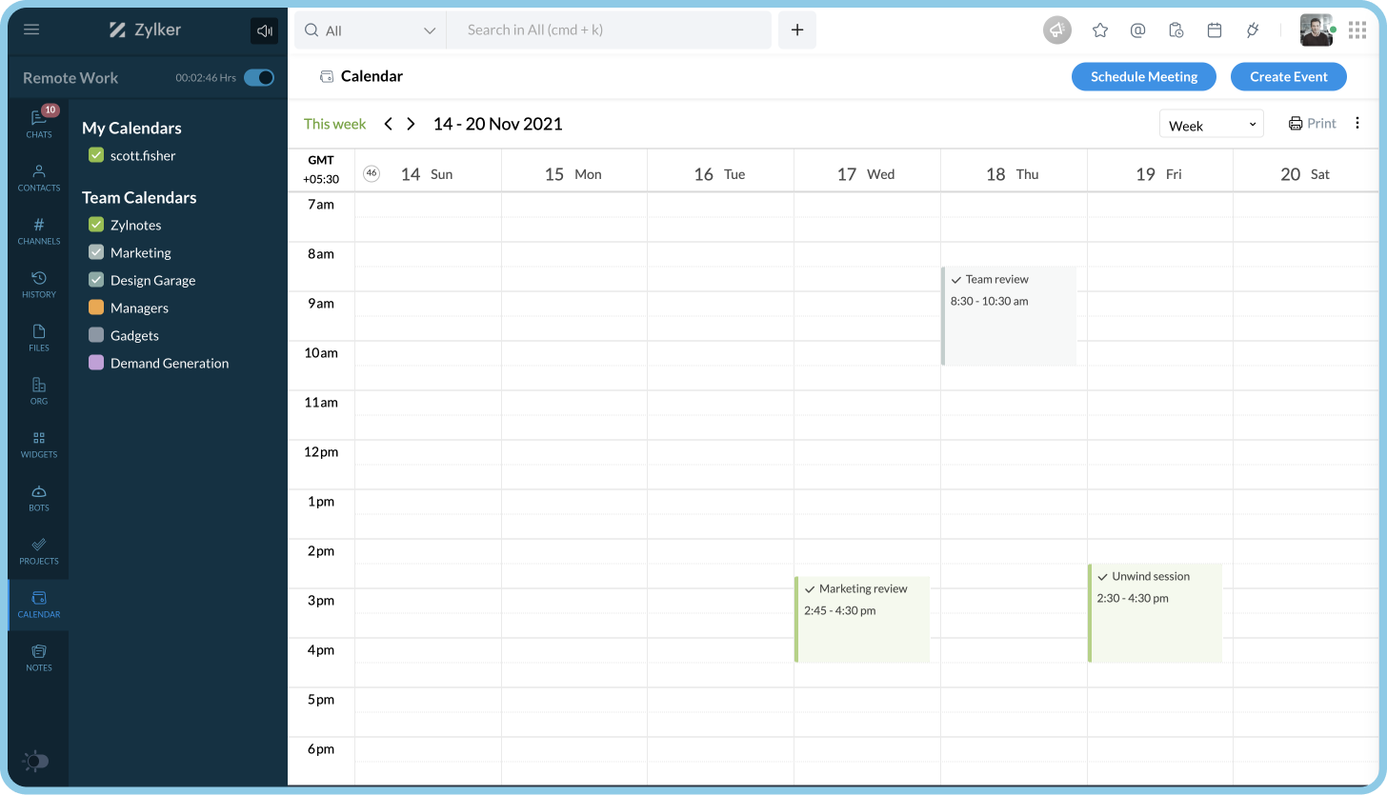Image resolution: width=1387 pixels, height=795 pixels.
Task: Open the Zylker announcement megaphone icon
Action: (1056, 30)
